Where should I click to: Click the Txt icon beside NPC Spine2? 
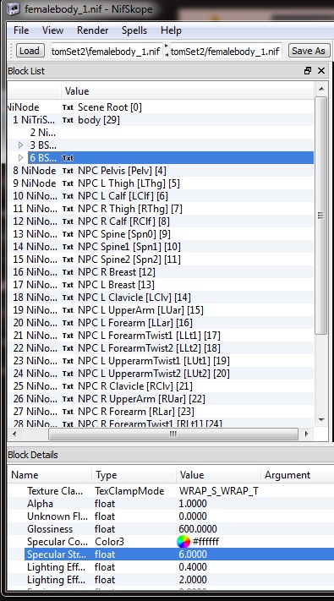click(68, 260)
